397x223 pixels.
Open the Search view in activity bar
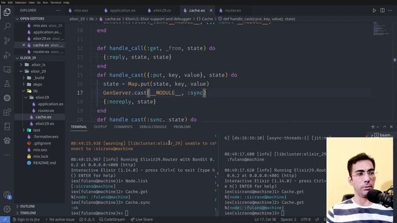pos(7,26)
